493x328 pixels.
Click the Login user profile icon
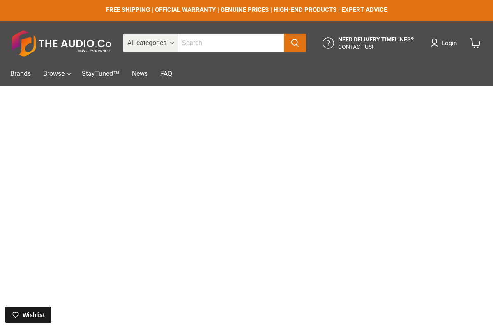(434, 43)
